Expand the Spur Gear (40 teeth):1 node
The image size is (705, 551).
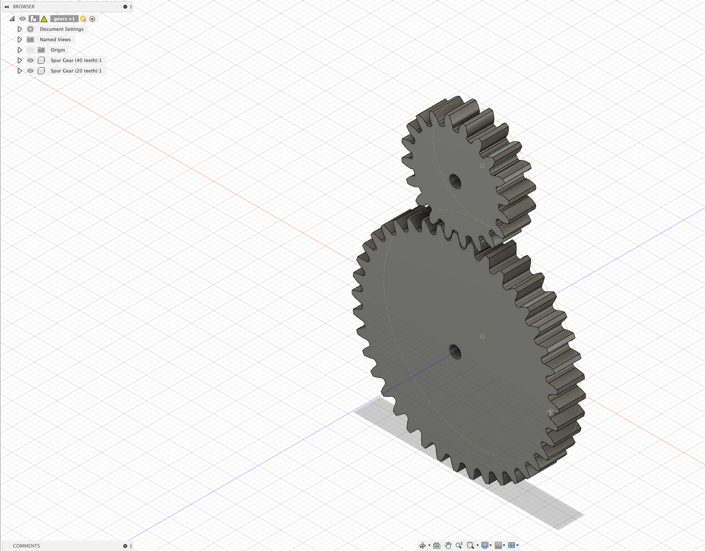click(x=20, y=60)
